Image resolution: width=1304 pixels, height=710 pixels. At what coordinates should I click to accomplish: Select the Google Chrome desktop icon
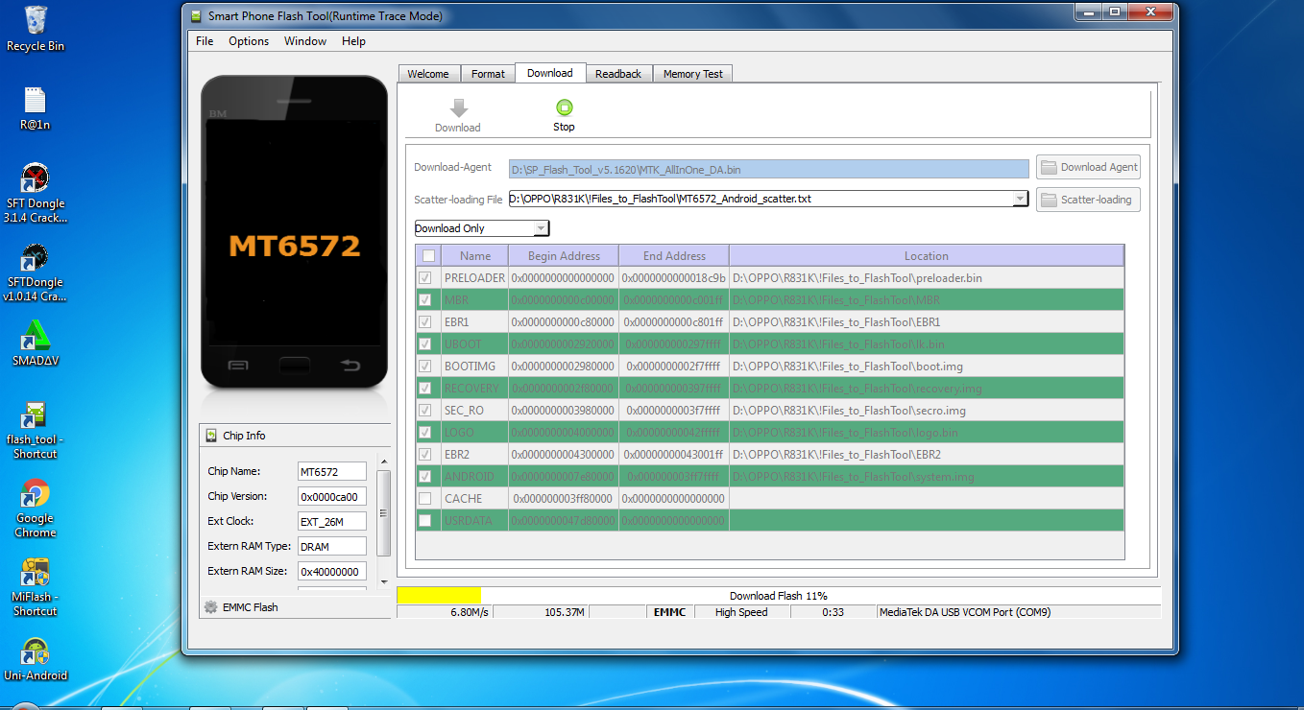click(36, 509)
